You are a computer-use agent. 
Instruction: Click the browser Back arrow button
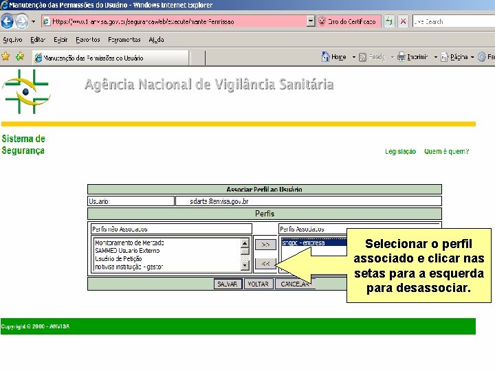click(8, 21)
